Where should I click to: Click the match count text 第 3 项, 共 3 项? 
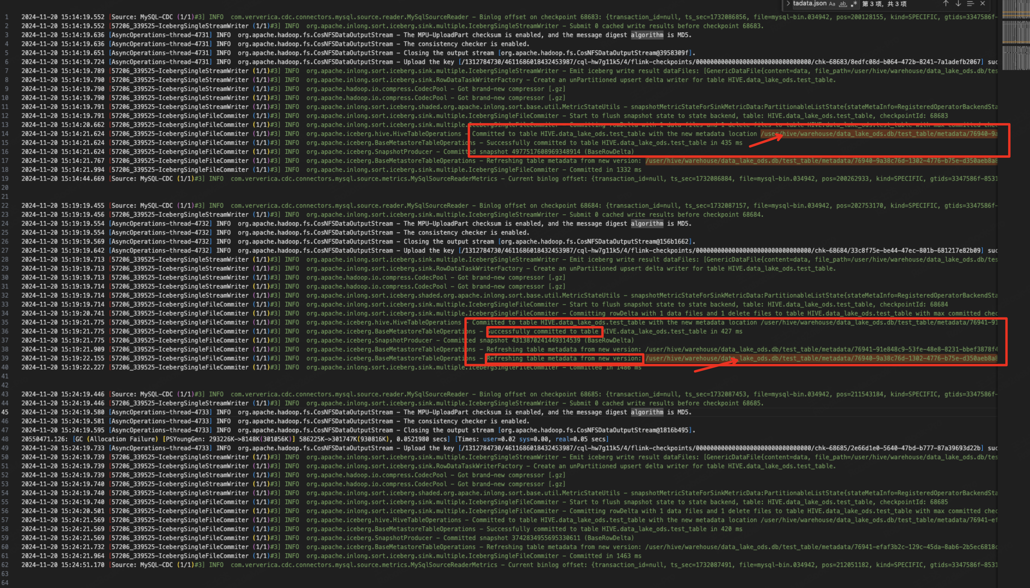pyautogui.click(x=884, y=4)
